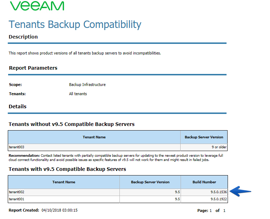Click the Build Number column header
This screenshot has height=219, width=270.
coord(204,182)
